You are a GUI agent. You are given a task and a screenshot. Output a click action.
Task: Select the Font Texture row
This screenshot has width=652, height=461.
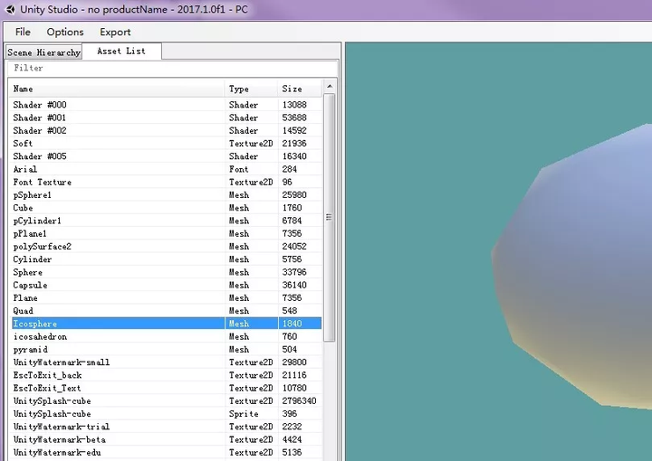tap(167, 182)
